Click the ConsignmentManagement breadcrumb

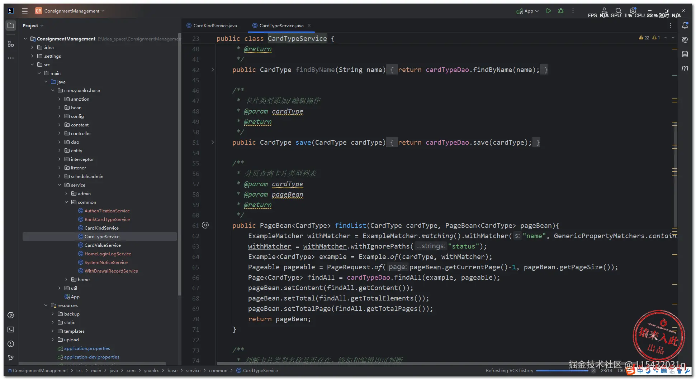[x=40, y=370]
